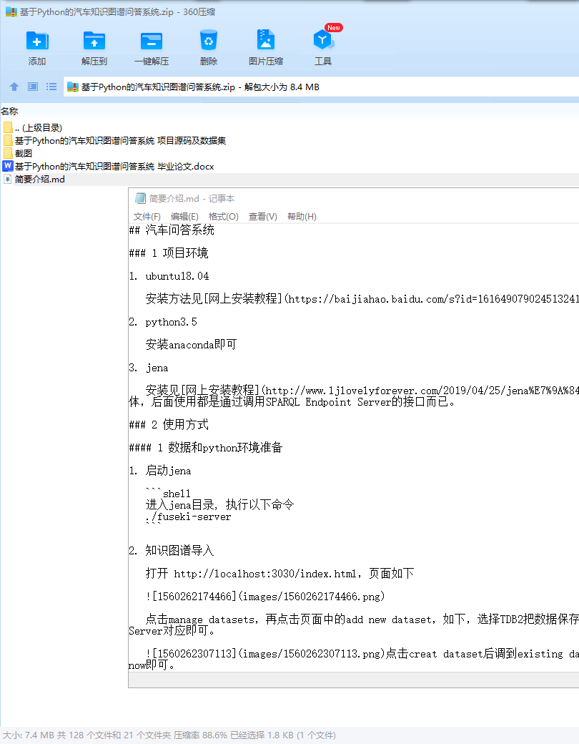
Task: Click the 知识图谱导入 line
Action: pos(179,550)
